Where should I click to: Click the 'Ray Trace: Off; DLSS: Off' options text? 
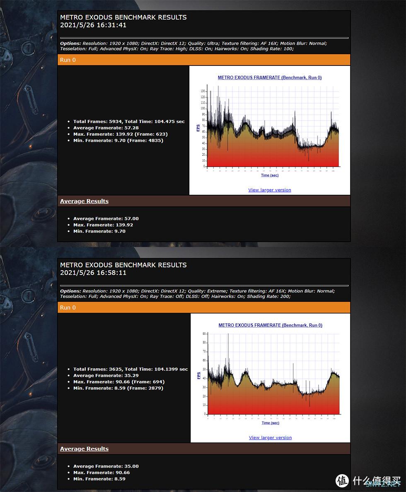point(179,296)
